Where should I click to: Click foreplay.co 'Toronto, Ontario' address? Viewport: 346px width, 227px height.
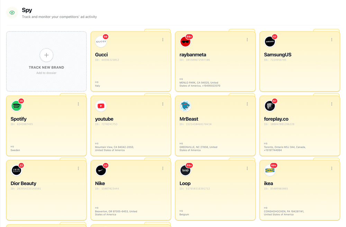[285, 149]
